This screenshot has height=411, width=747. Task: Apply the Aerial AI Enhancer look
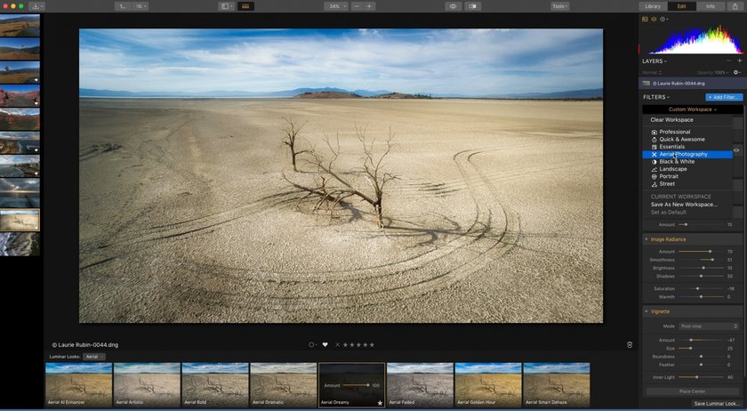[x=78, y=385]
